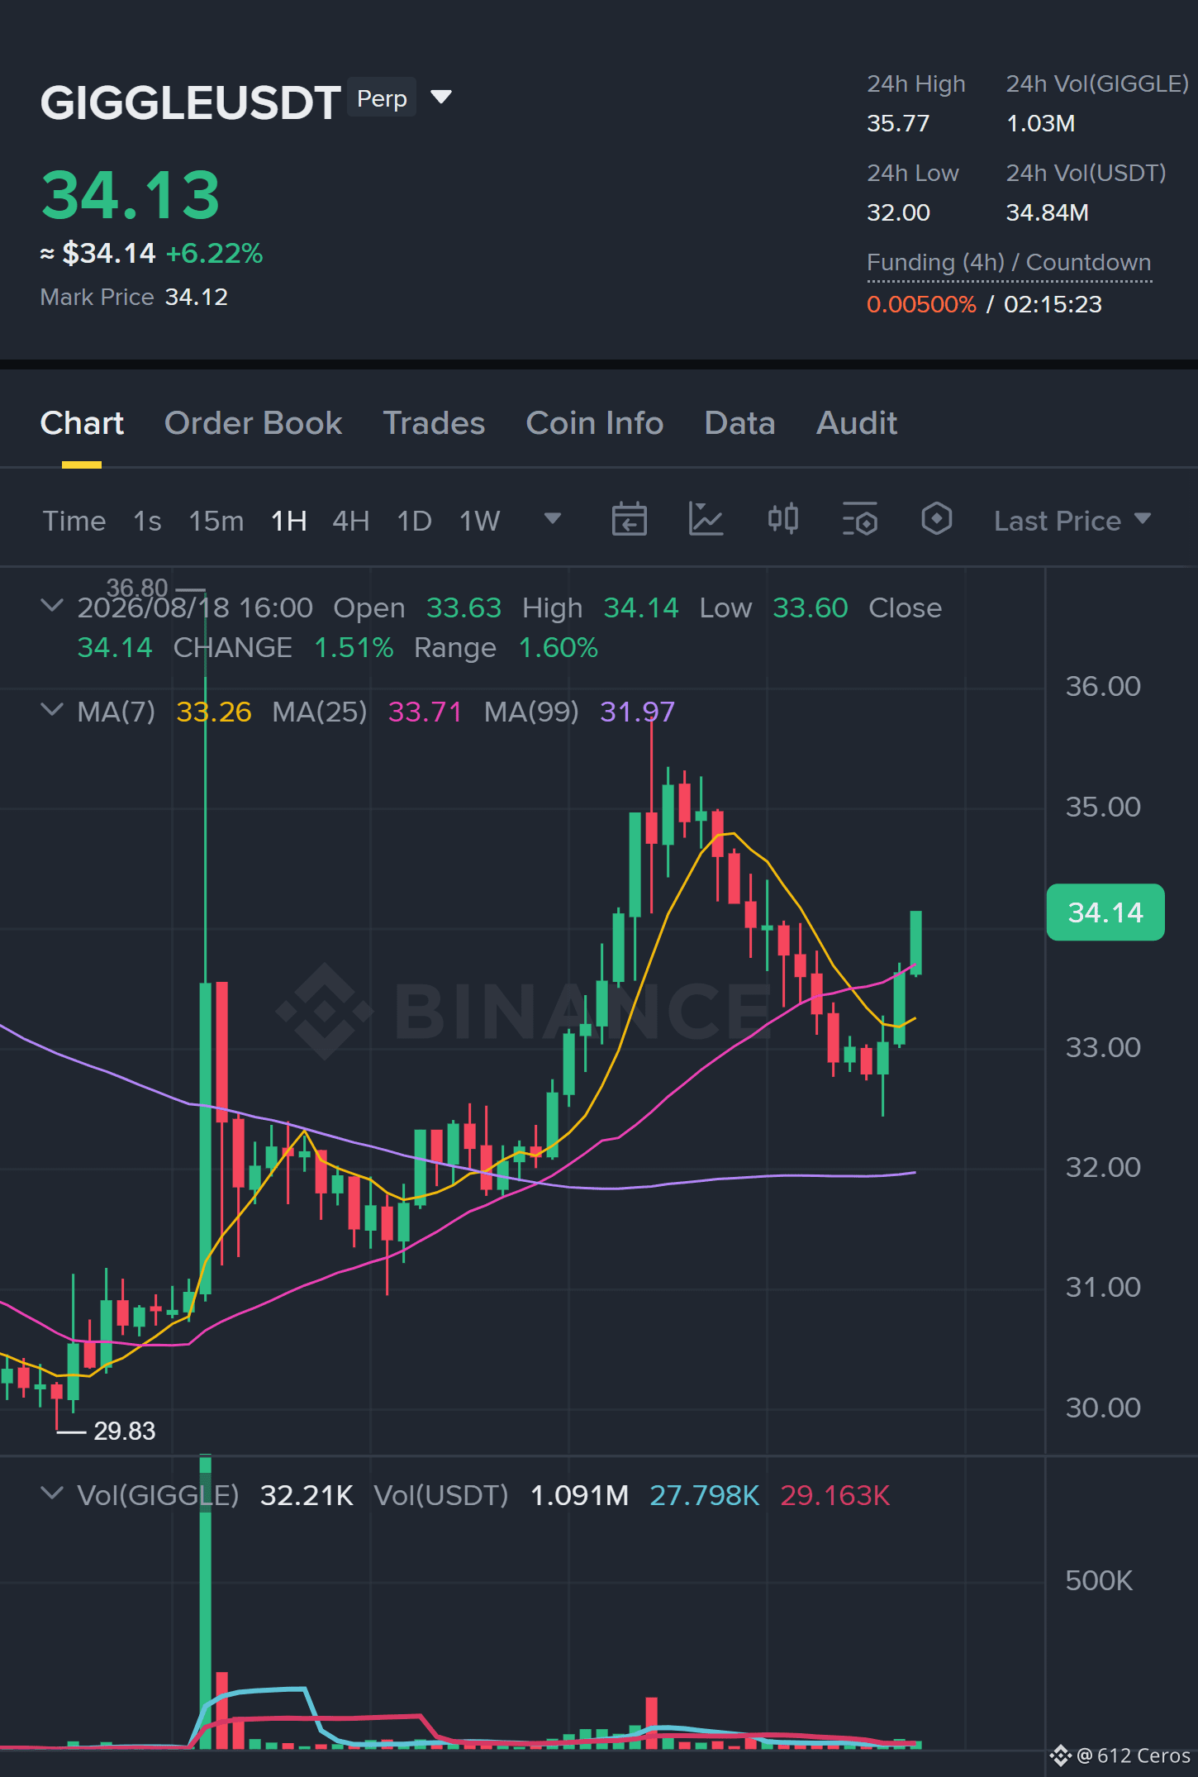
Task: Switch to the Chart tab
Action: coord(82,423)
